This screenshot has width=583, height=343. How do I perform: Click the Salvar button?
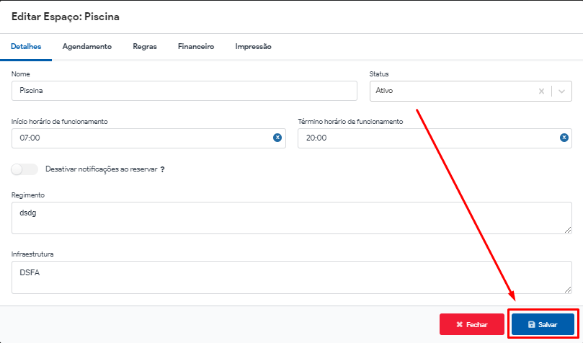543,324
